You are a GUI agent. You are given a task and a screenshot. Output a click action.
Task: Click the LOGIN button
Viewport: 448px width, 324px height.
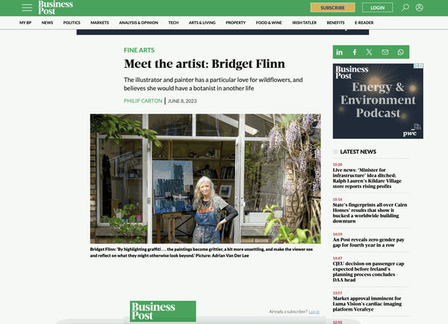tap(377, 7)
